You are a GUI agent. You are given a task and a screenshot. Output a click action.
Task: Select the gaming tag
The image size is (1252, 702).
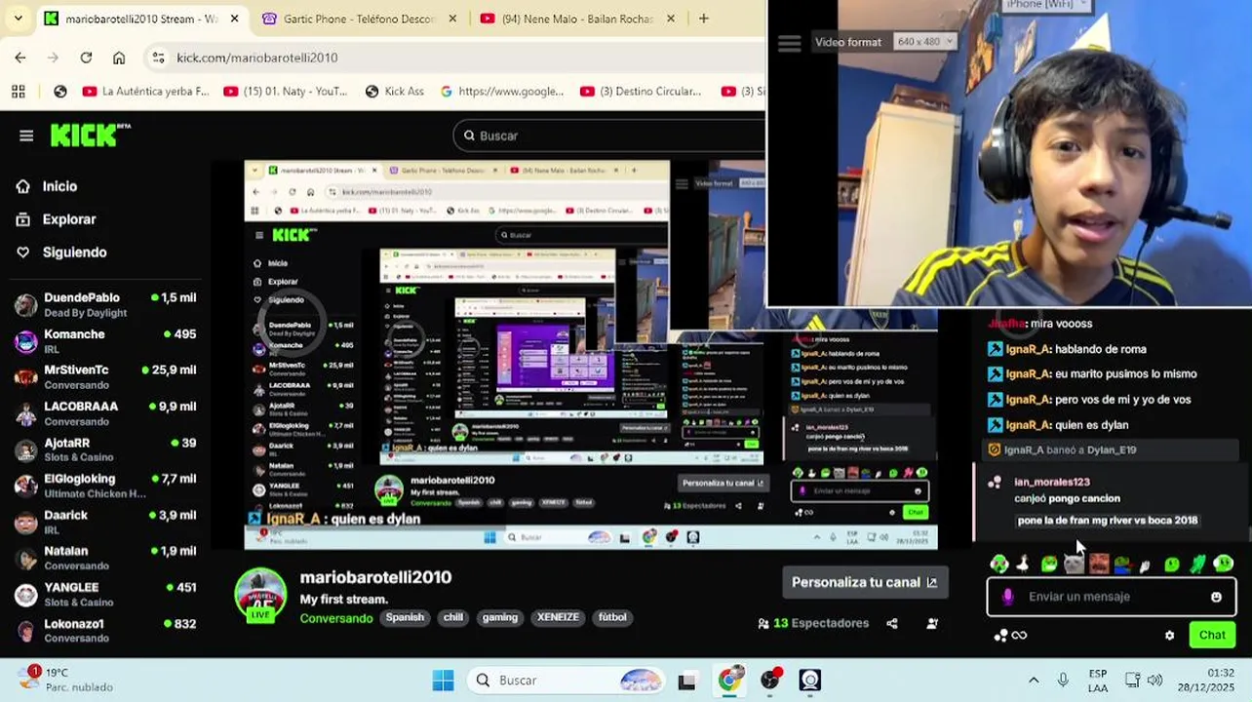coord(500,617)
